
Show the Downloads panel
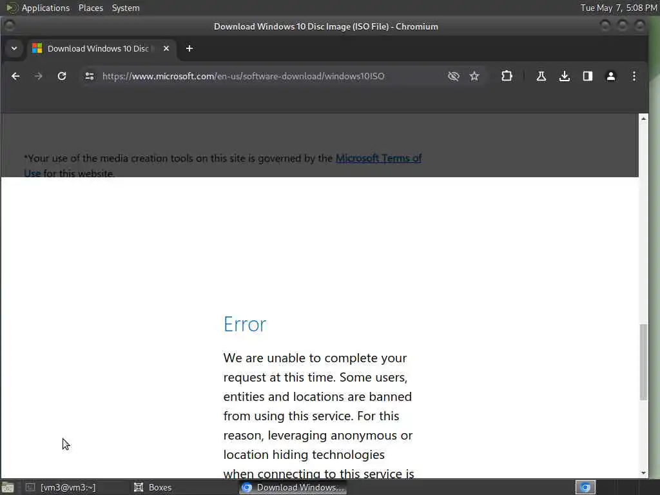coord(565,76)
